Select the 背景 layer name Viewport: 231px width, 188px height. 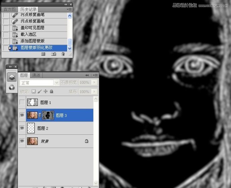tap(45, 141)
